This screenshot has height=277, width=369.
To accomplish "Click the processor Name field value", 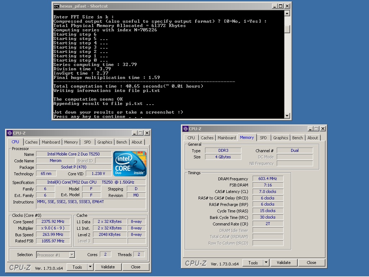I will (74, 154).
